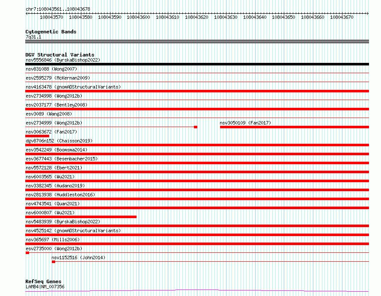The width and height of the screenshot is (381, 296).
Task: Click esv2735000 (Wong2012b) label
Action: point(54,249)
